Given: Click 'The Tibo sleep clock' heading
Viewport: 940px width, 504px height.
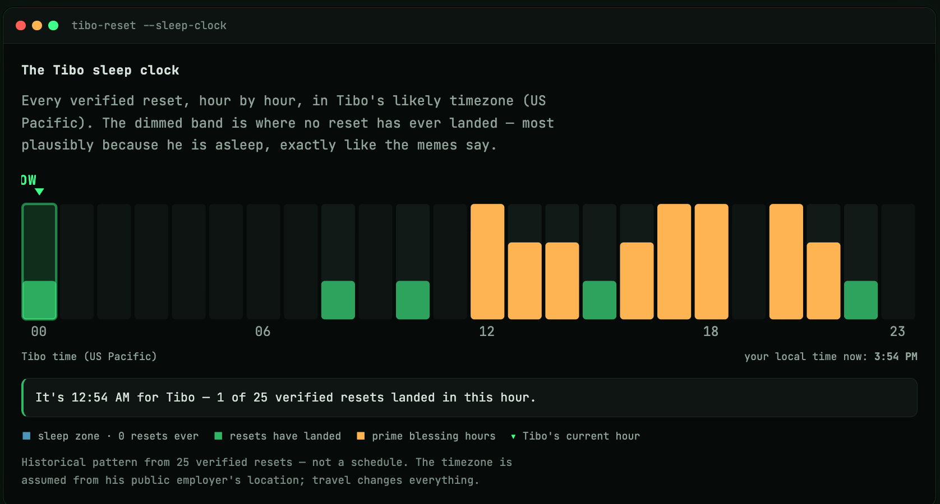Looking at the screenshot, I should 100,70.
